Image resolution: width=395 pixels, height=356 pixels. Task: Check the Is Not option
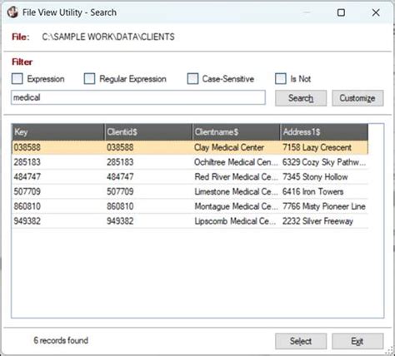click(x=280, y=79)
